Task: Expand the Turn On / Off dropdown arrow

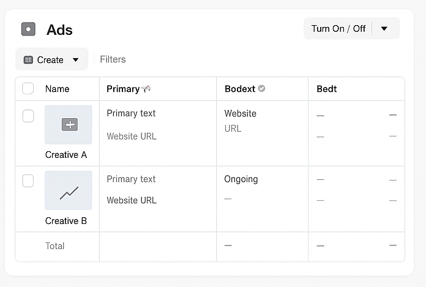Action: (x=384, y=29)
